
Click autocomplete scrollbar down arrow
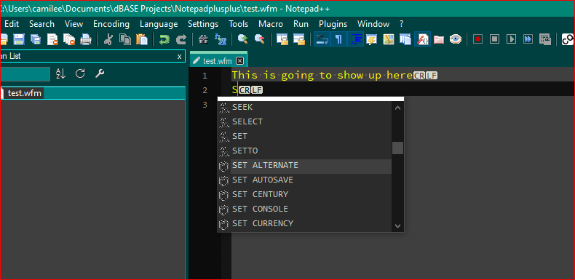pyautogui.click(x=398, y=225)
